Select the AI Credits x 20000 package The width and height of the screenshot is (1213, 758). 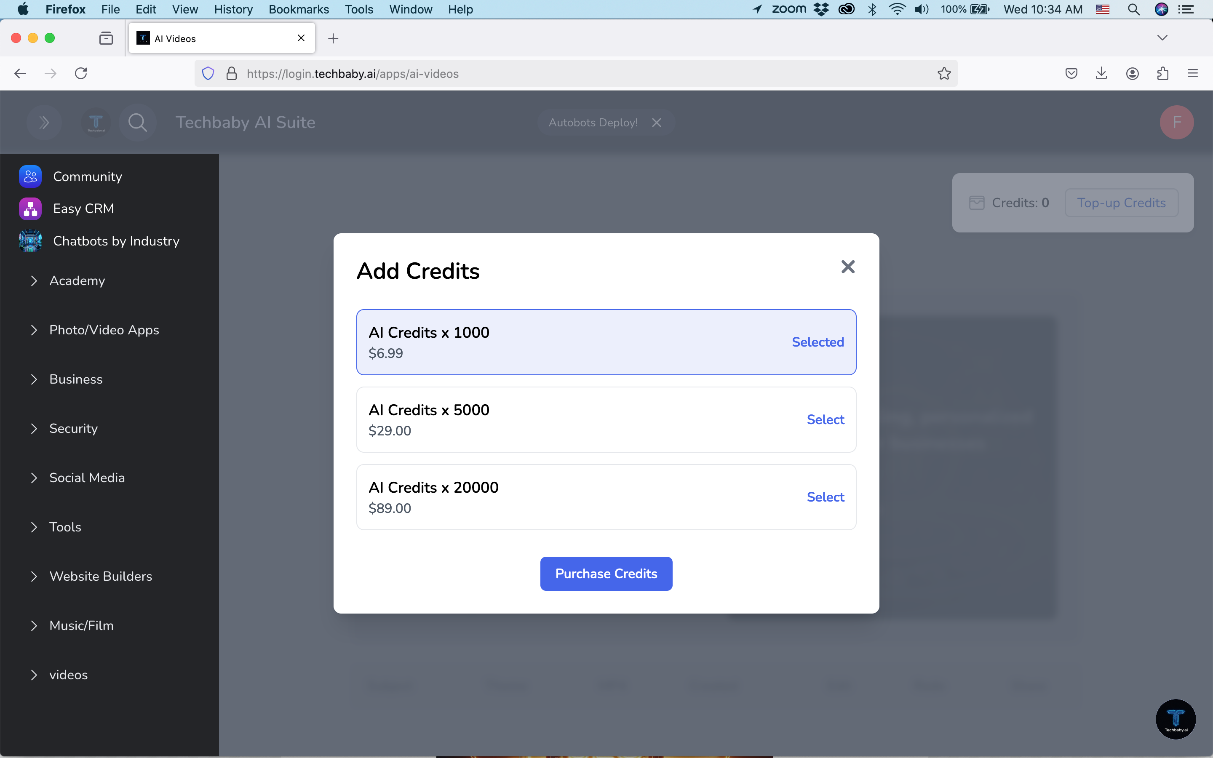(825, 497)
